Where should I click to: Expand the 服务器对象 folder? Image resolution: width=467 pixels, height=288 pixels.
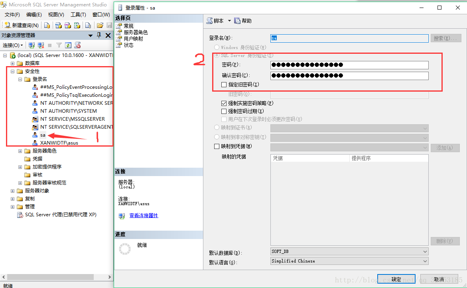pyautogui.click(x=12, y=191)
